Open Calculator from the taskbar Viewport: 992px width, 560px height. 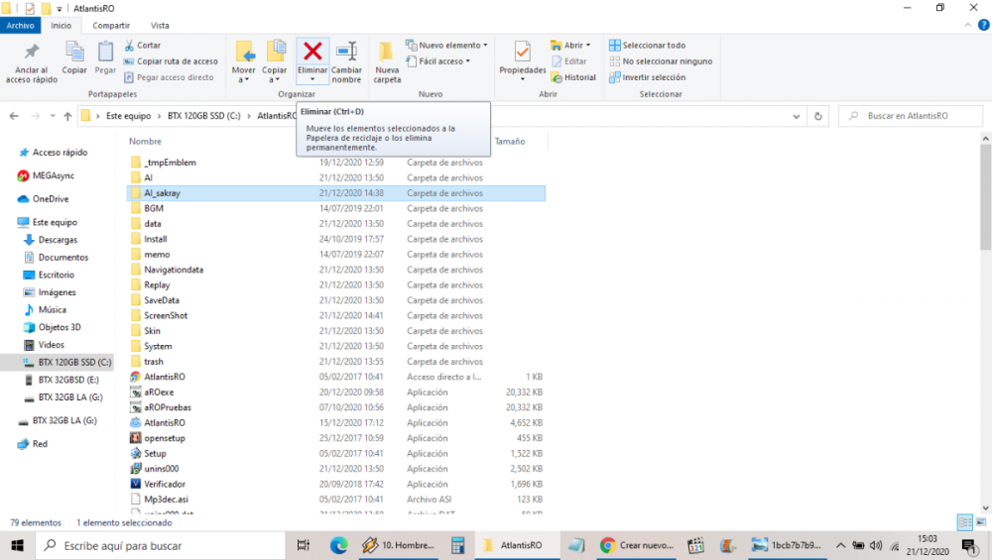click(x=457, y=545)
